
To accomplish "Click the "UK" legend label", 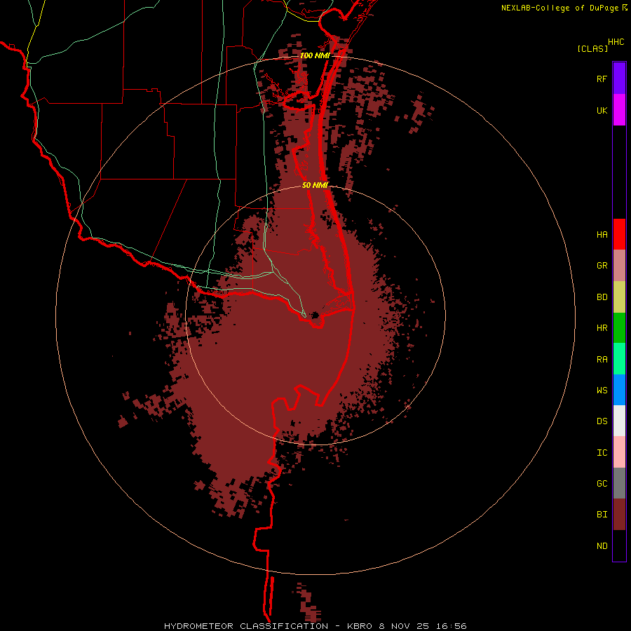I will coord(602,110).
